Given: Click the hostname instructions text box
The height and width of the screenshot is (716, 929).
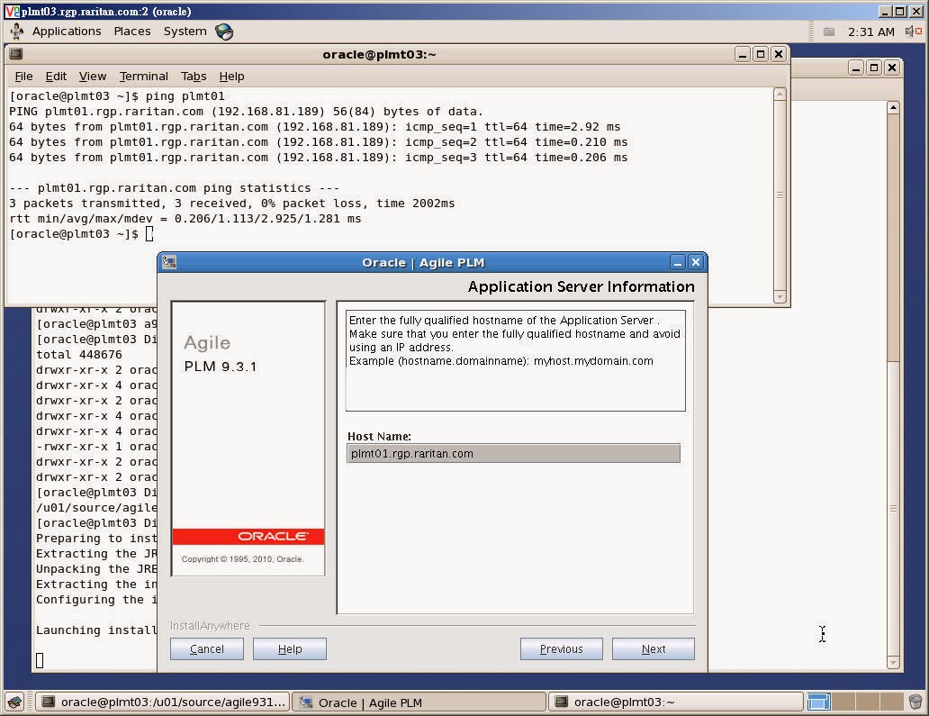Looking at the screenshot, I should (516, 360).
